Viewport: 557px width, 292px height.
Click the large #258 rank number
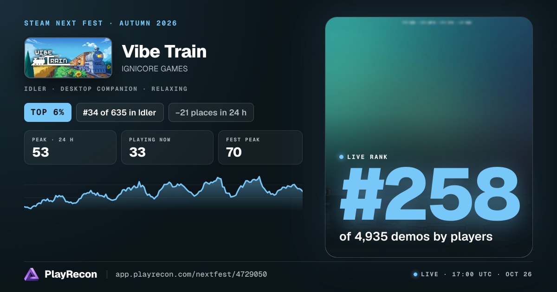429,194
